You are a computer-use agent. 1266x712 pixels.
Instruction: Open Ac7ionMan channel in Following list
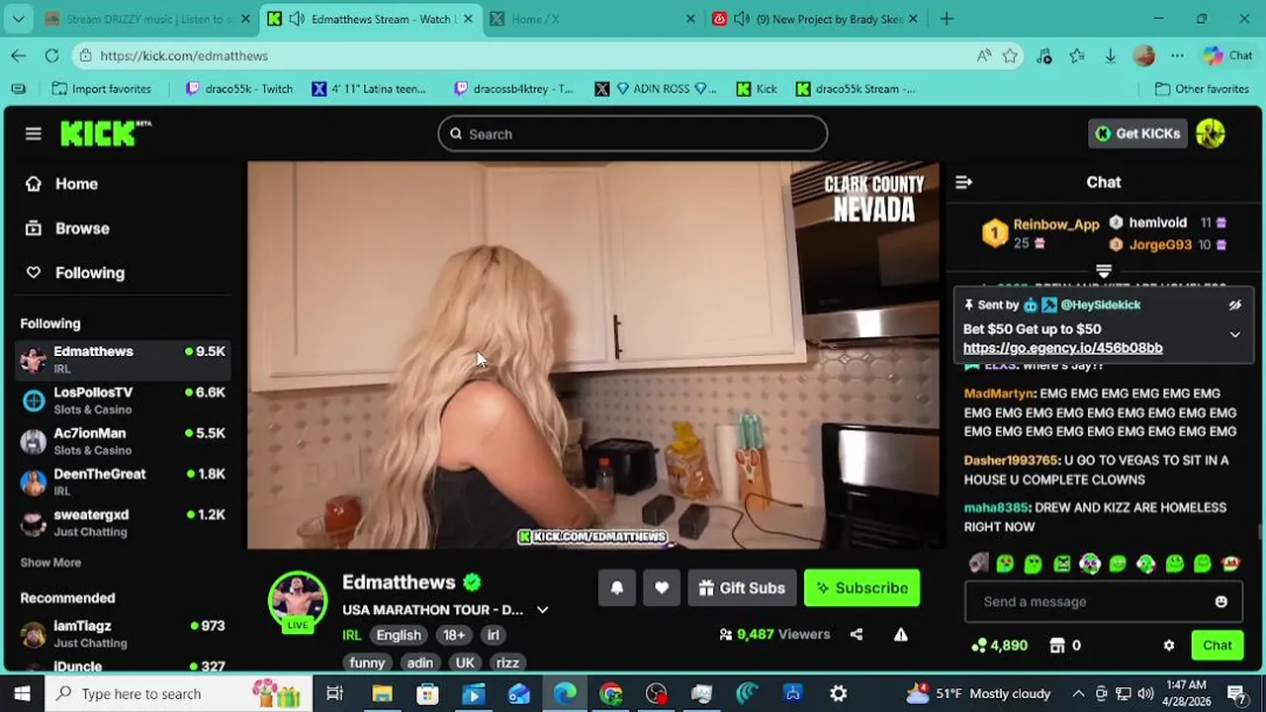(124, 441)
